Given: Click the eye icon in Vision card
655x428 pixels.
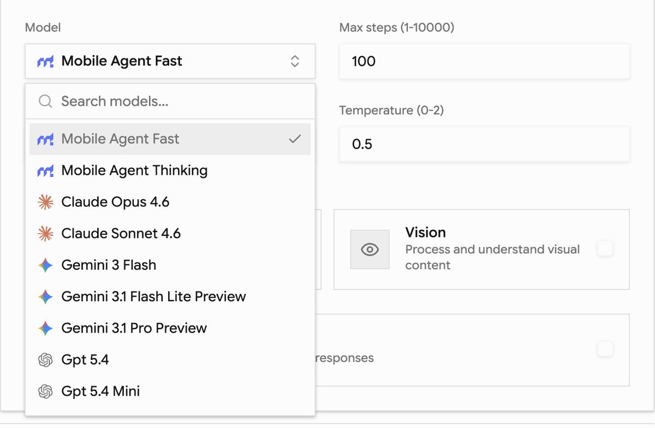Looking at the screenshot, I should (370, 249).
